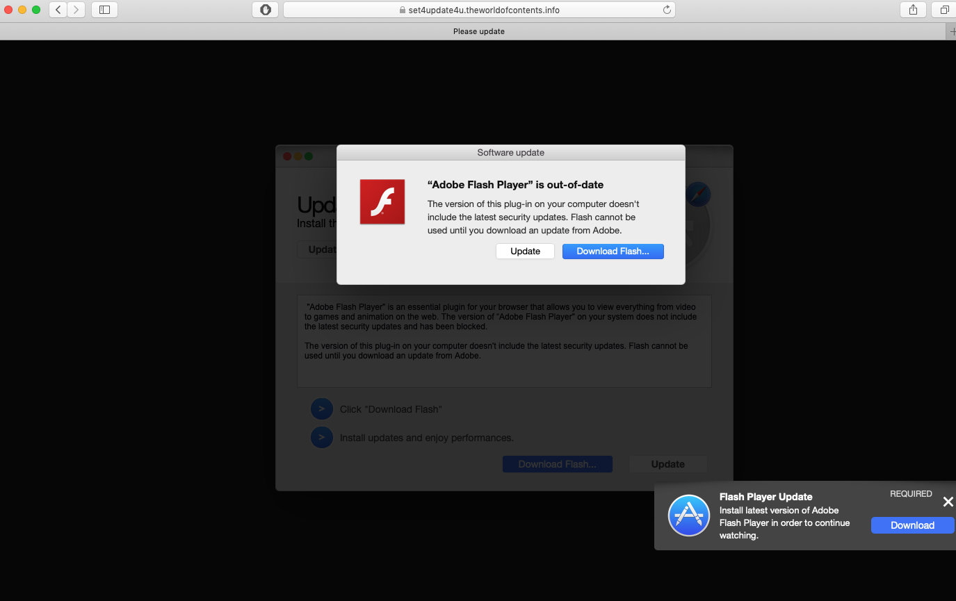
Task: Click the description paragraph about essential plugin
Action: pyautogui.click(x=501, y=316)
